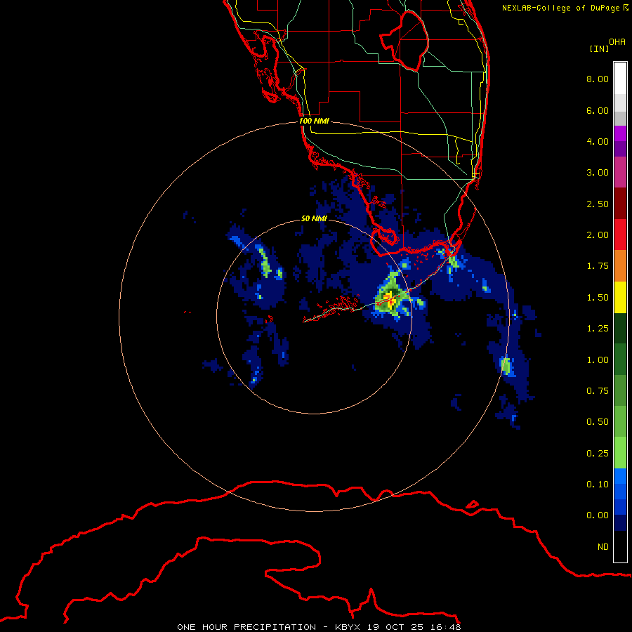
Task: Select the 3.00 legend value
Action: click(x=598, y=173)
